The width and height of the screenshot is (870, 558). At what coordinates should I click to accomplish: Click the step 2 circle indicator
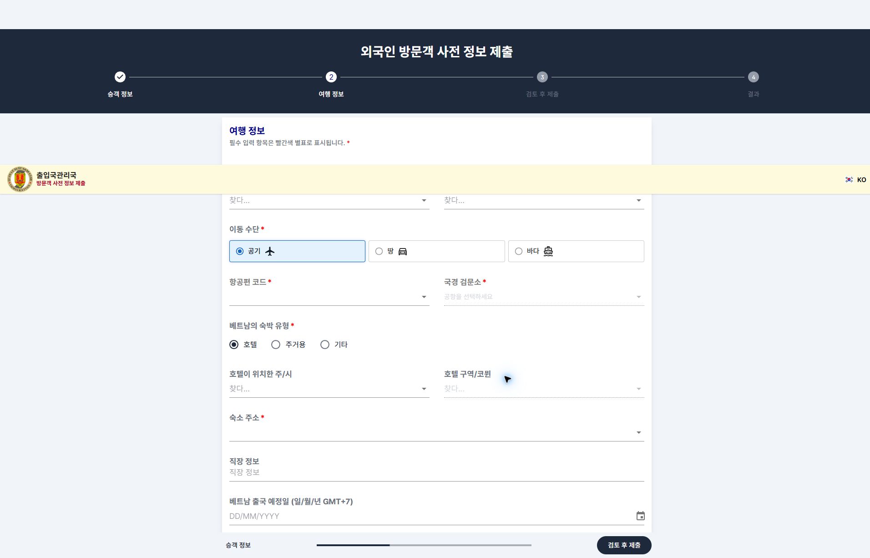[331, 77]
